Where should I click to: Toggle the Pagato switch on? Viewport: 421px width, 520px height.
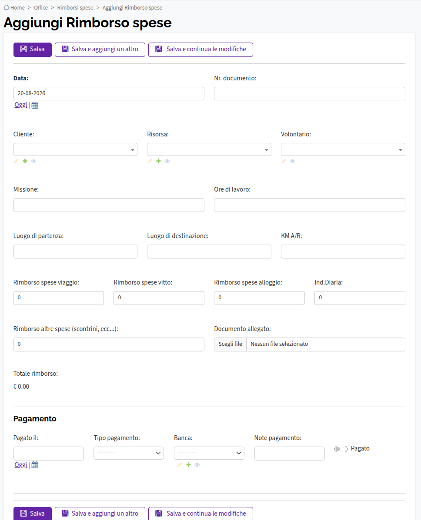341,449
